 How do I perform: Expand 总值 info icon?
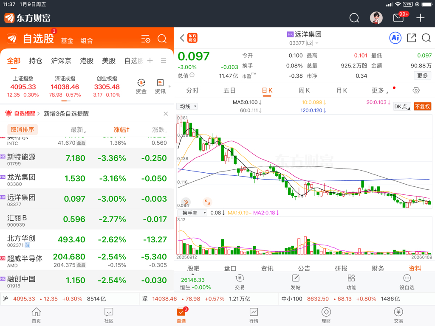coord(192,75)
